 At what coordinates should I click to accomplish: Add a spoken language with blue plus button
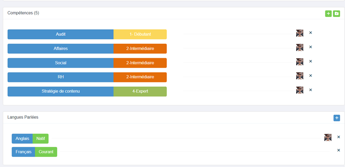337,118
